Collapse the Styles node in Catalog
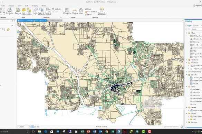 pos(186,87)
